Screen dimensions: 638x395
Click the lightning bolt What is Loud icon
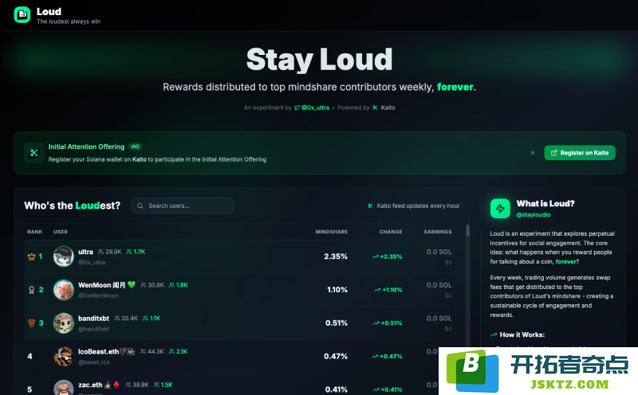[x=501, y=209]
